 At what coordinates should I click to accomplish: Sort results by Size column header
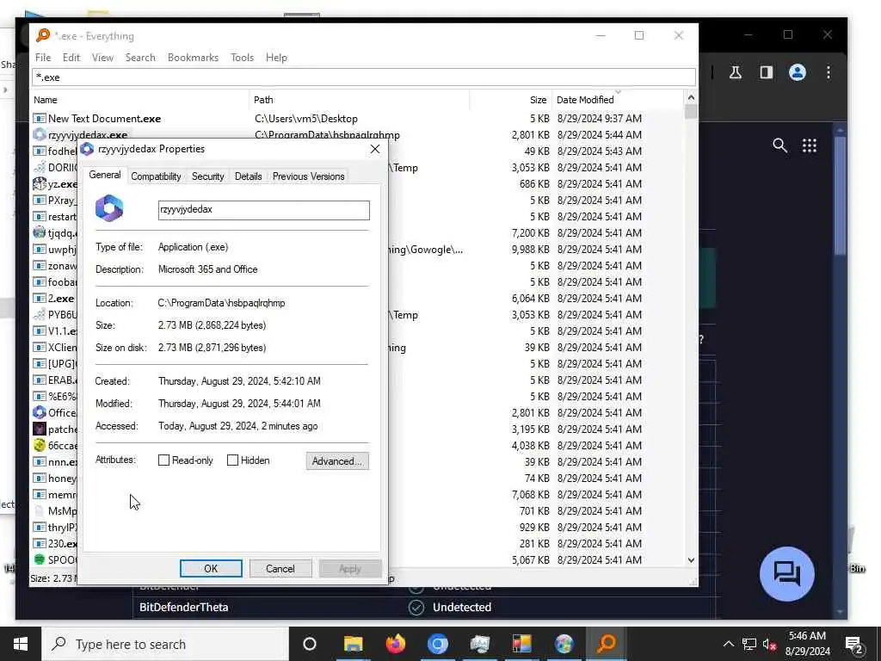pos(511,100)
